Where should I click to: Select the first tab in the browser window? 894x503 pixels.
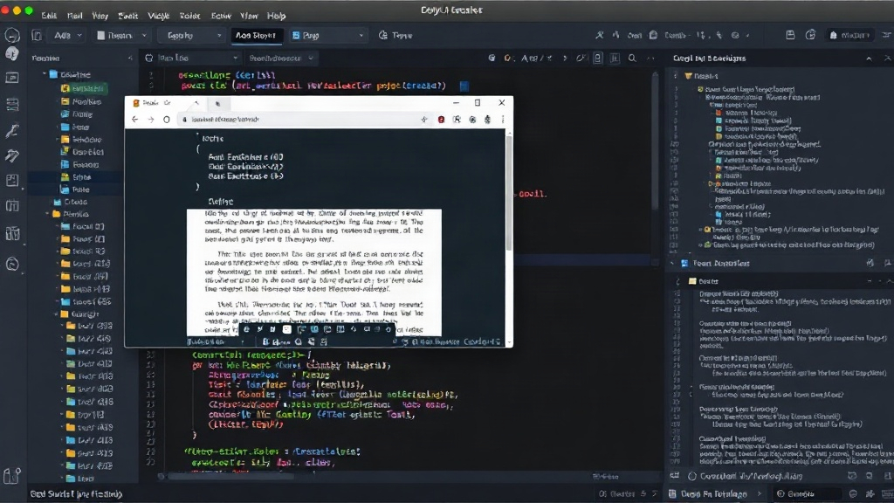coord(165,103)
